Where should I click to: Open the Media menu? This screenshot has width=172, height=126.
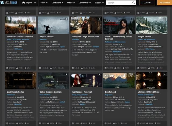tap(71, 3)
